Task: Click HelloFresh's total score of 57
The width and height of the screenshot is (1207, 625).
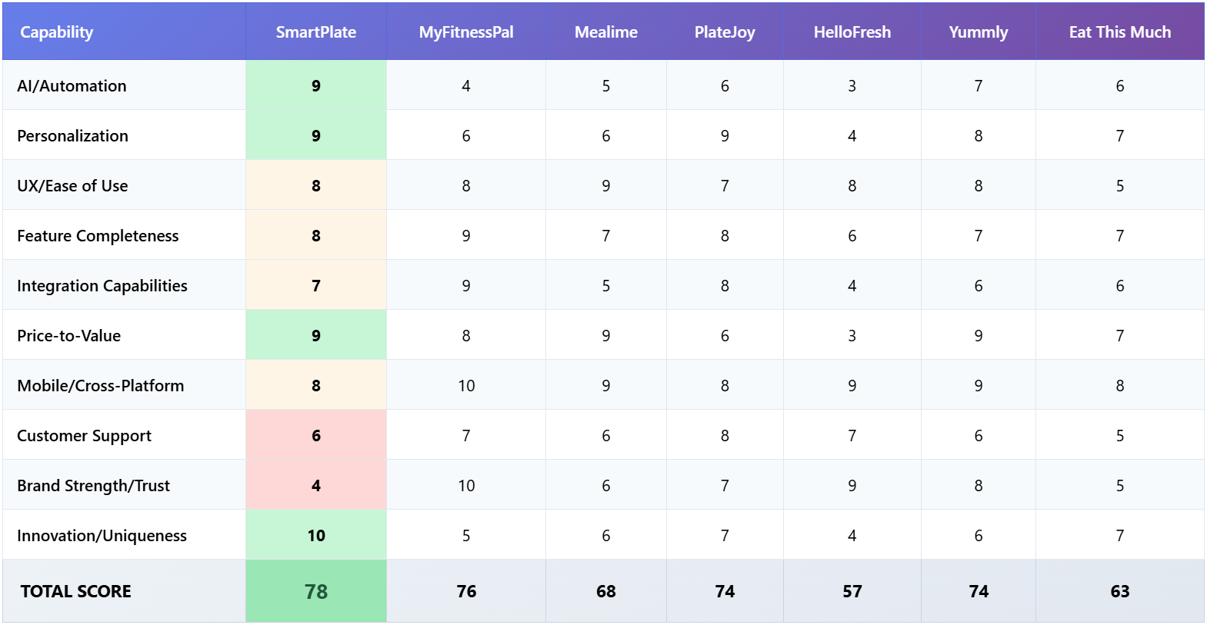Action: click(x=852, y=591)
